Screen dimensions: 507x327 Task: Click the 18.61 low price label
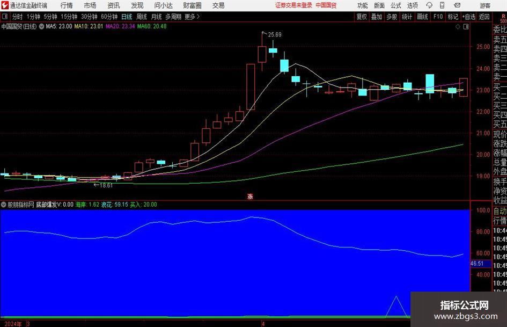106,186
